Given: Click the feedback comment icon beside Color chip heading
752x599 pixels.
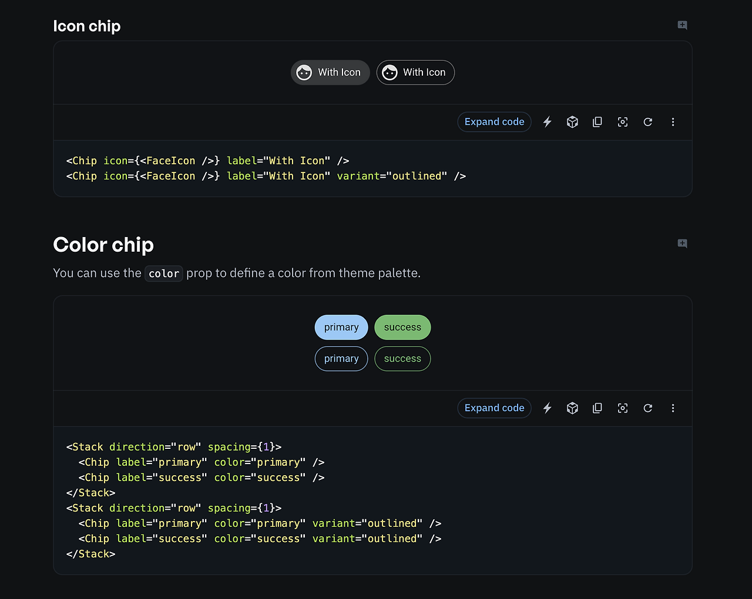Looking at the screenshot, I should coord(682,243).
